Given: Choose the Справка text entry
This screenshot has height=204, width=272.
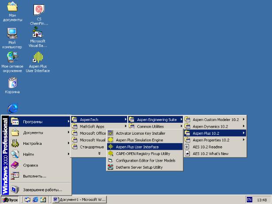Looking at the screenshot, I should coord(30,165).
